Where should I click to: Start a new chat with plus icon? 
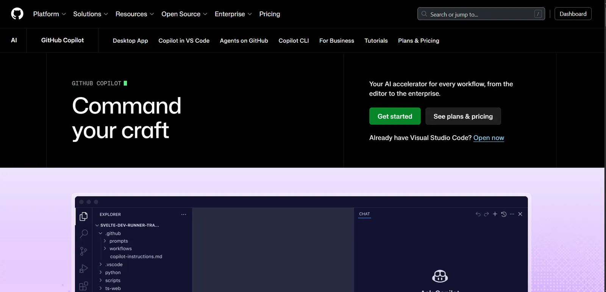point(495,214)
